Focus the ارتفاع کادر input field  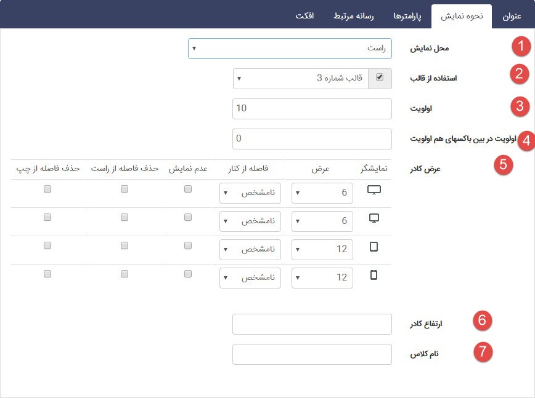pos(312,324)
